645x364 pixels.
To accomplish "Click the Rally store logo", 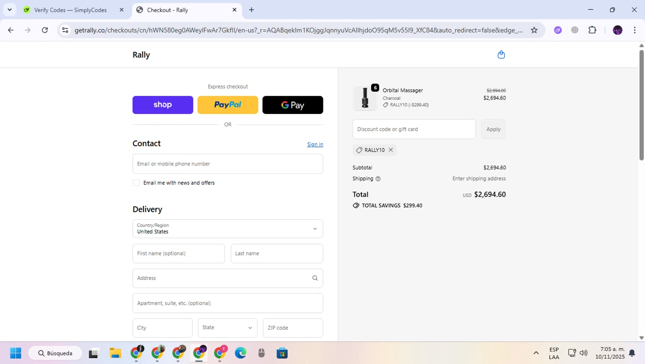I will coord(141,55).
